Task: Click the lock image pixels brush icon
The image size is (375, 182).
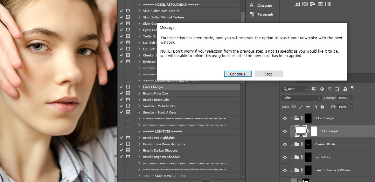Action: tap(301, 107)
